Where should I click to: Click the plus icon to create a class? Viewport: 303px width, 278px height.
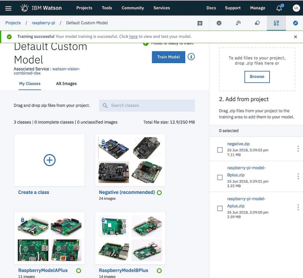(50, 160)
